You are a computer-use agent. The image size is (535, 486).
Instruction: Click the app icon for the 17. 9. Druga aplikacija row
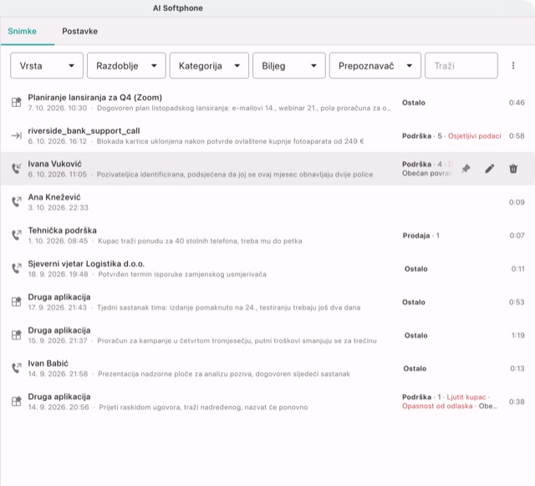[x=17, y=302]
